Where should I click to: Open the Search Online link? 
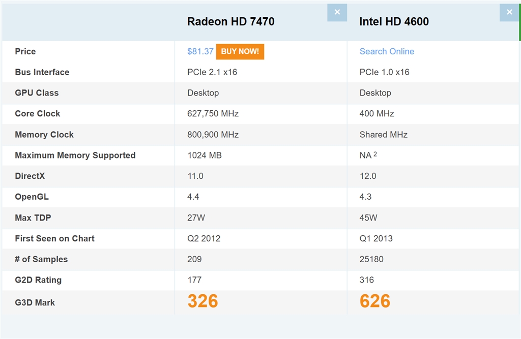[387, 51]
